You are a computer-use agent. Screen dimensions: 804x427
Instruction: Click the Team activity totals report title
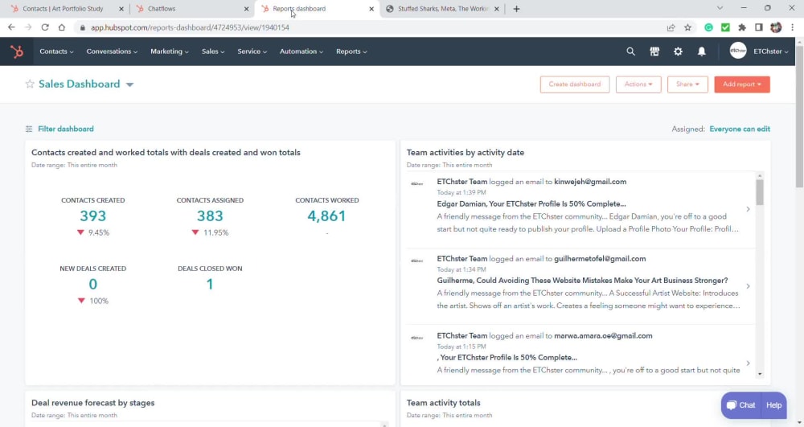[444, 403]
